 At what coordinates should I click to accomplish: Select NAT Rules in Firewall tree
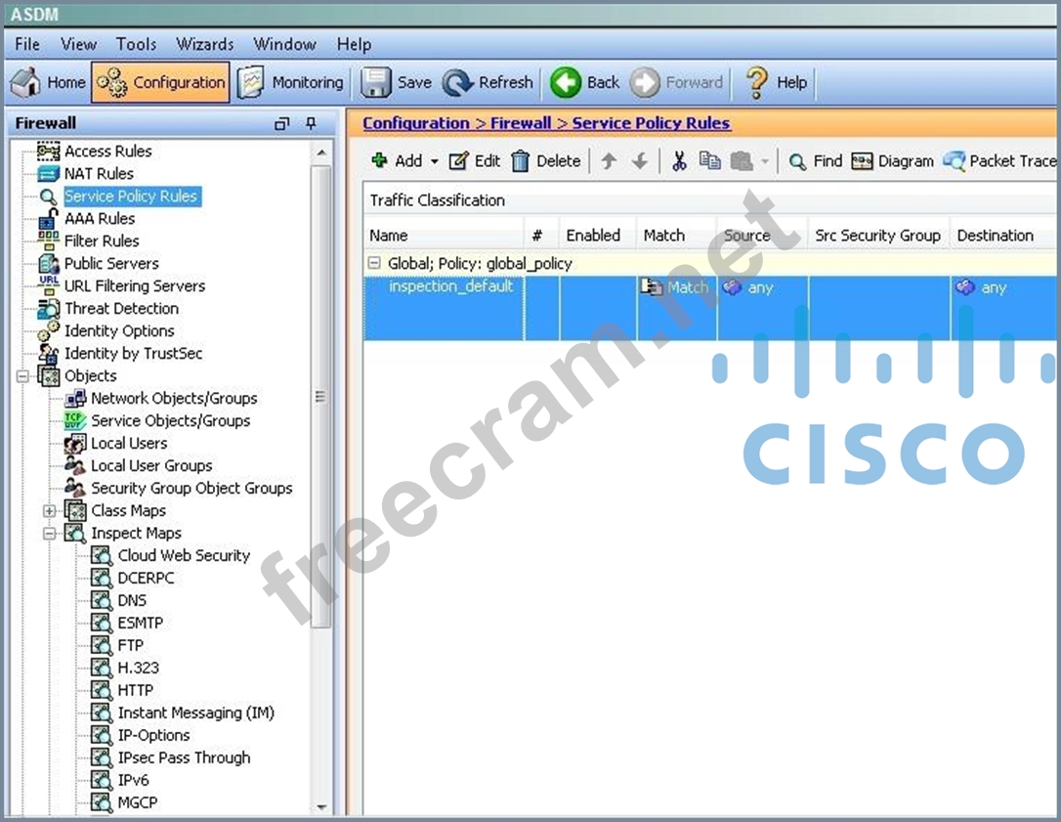(x=99, y=174)
